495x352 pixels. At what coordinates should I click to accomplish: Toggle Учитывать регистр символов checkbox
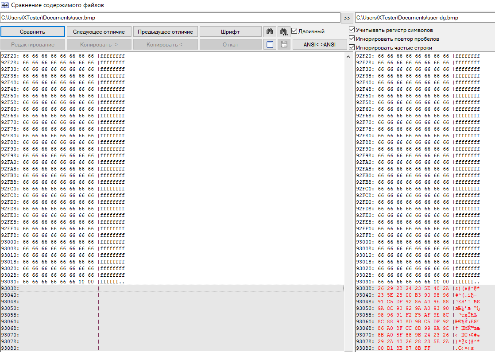(352, 30)
